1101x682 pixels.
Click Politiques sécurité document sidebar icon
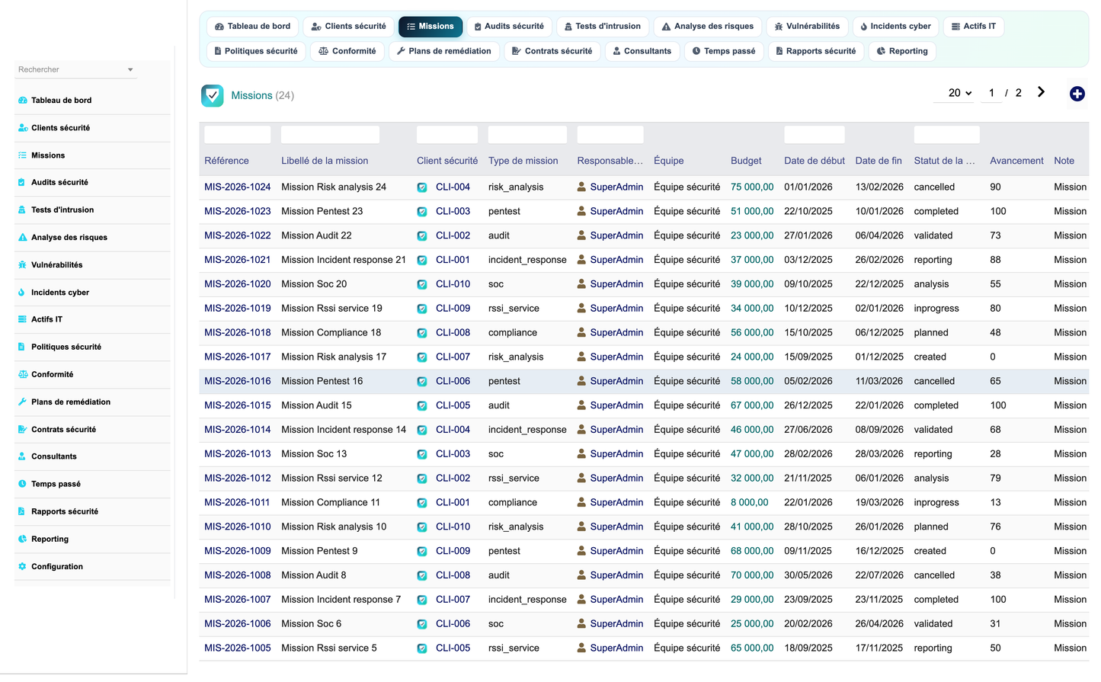click(22, 347)
